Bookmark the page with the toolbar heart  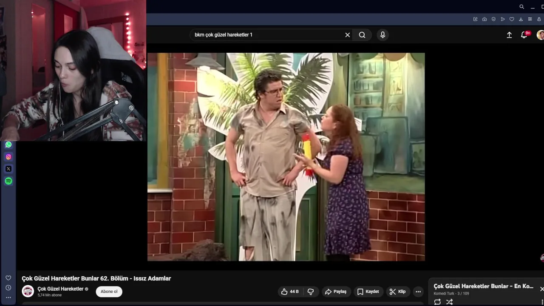[x=512, y=19]
